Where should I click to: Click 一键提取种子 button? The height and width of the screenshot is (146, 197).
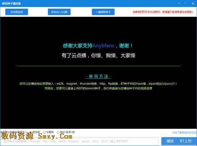pos(103,12)
